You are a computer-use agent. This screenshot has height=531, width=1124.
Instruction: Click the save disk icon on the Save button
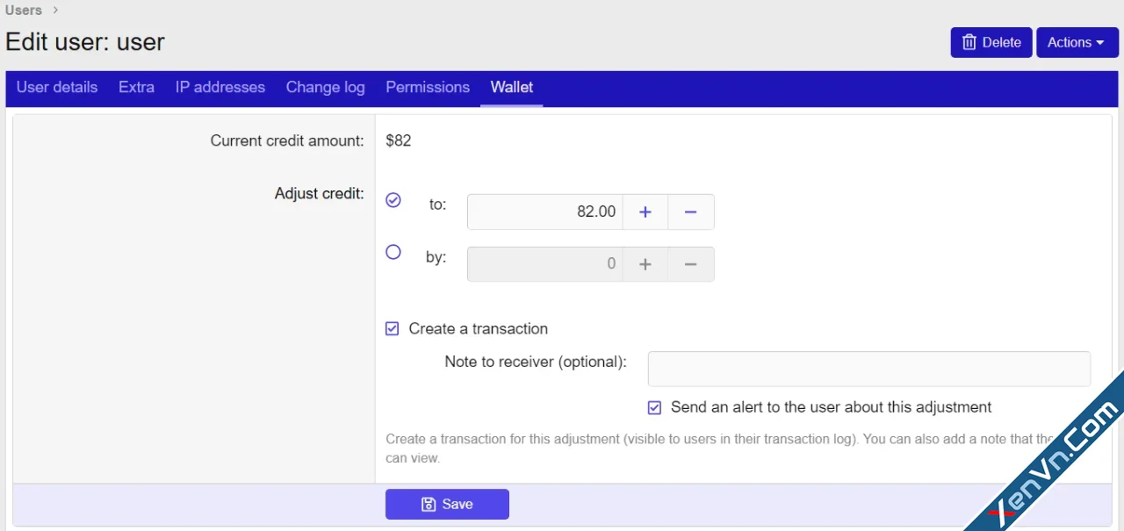(x=428, y=504)
